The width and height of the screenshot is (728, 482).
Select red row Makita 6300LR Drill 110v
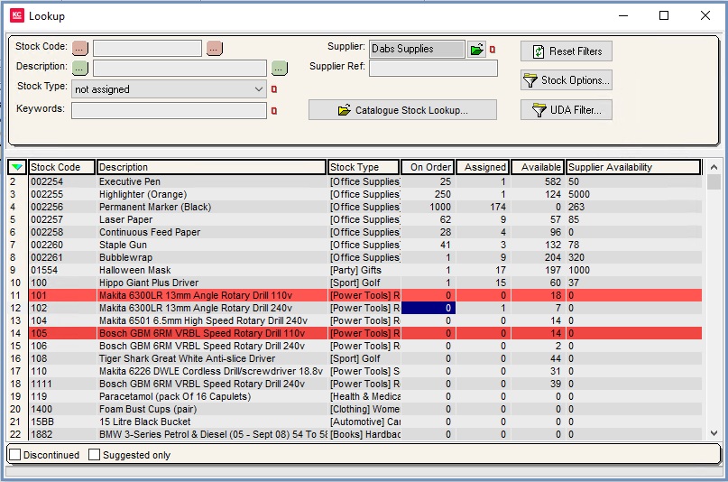tap(355, 295)
